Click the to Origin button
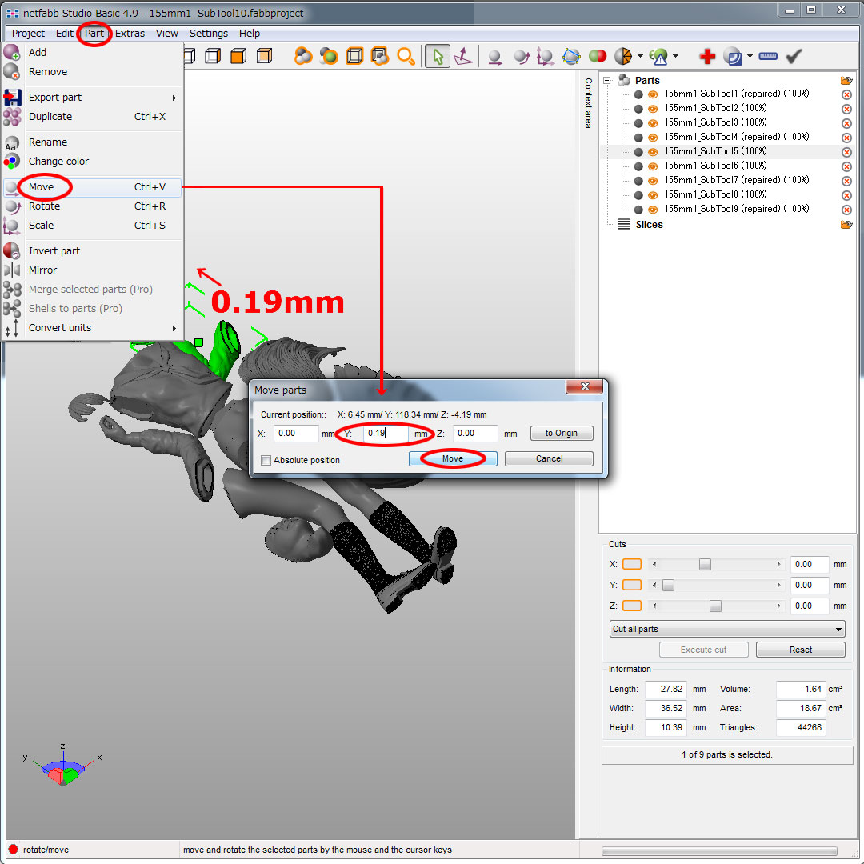The image size is (864, 864). click(x=562, y=433)
